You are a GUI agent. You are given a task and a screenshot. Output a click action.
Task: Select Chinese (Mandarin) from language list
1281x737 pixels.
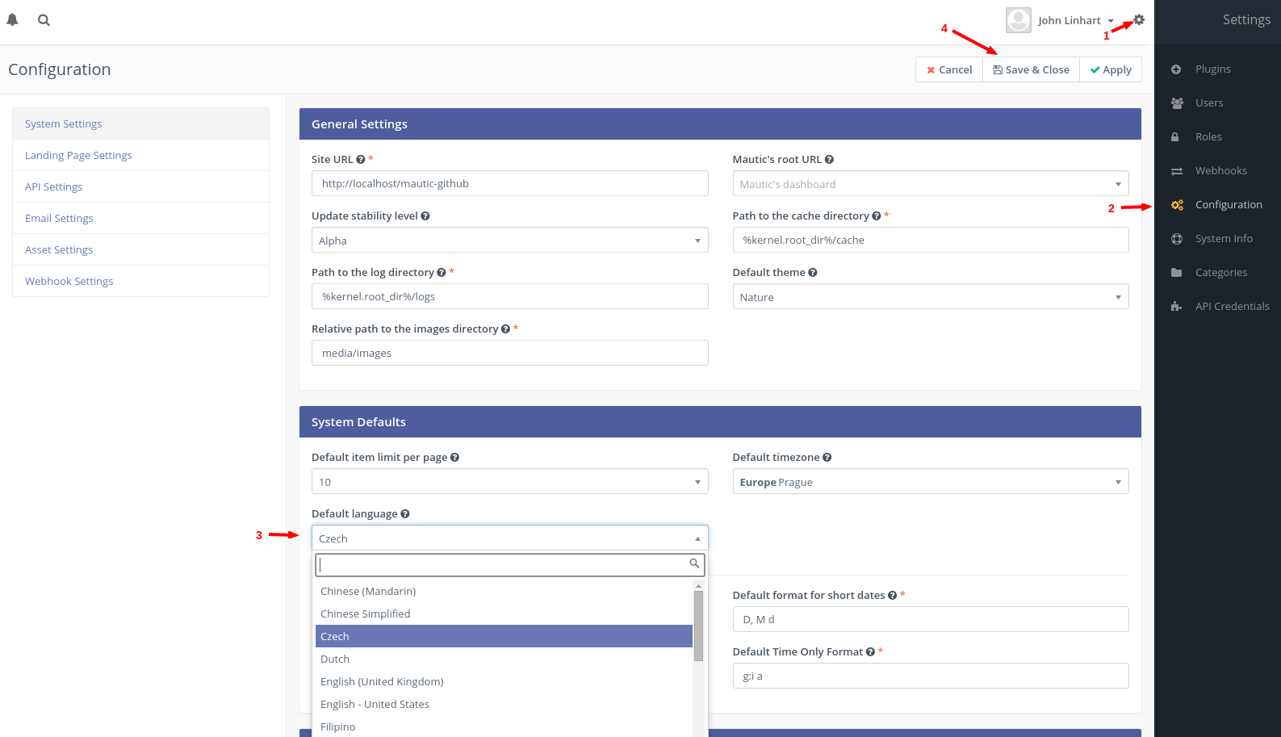point(504,592)
